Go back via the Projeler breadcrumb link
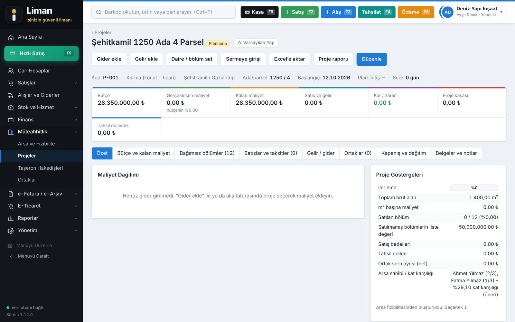 pos(101,33)
